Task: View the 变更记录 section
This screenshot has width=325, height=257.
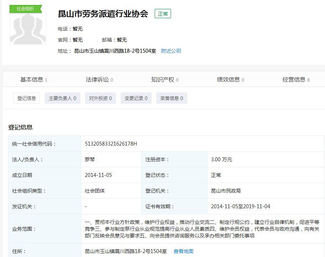Action: pos(136,98)
